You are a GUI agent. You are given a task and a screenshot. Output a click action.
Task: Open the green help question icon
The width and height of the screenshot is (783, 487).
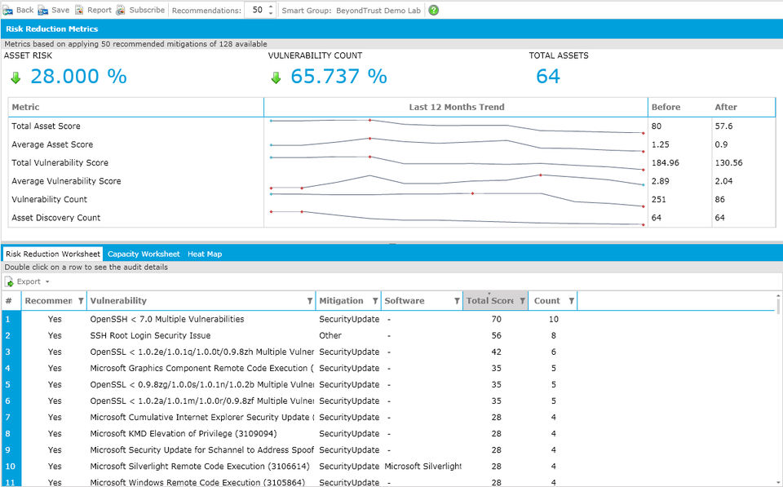tap(433, 10)
